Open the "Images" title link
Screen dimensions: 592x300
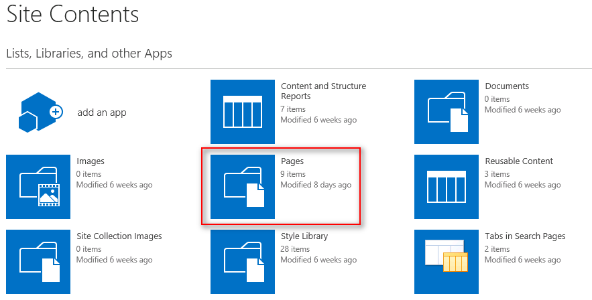click(91, 161)
